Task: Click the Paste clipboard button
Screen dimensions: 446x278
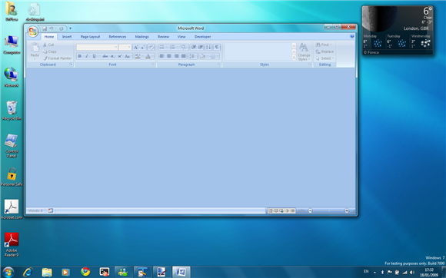Action: point(35,51)
